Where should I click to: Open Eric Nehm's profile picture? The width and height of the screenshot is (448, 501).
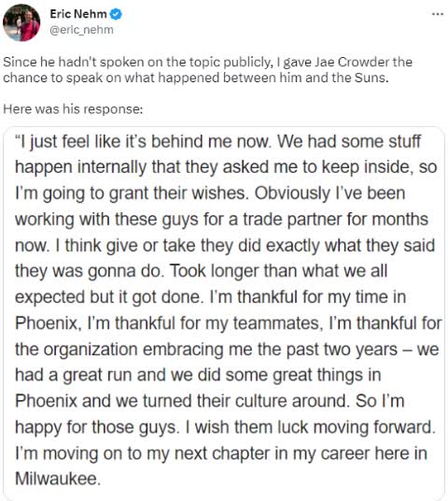[x=21, y=22]
